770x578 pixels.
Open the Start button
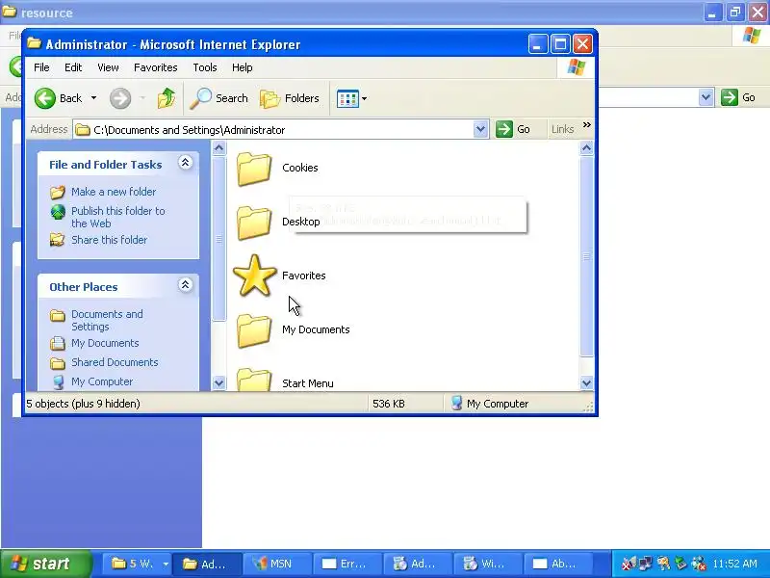pyautogui.click(x=46, y=564)
